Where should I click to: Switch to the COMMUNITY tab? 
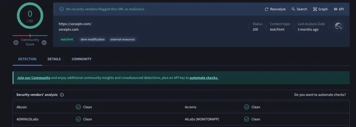tap(81, 59)
